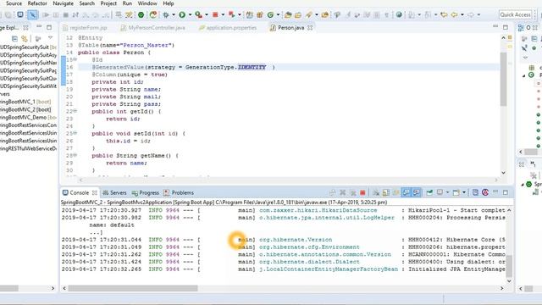Screen dimensions: 542x305
Task: Close the Person.java editor tab
Action: pyautogui.click(x=310, y=28)
